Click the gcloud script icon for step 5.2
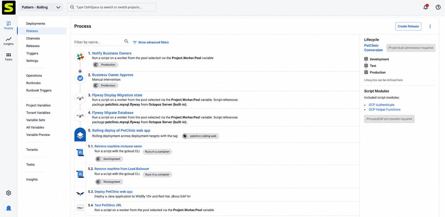This screenshot has height=217, width=445. [80, 174]
